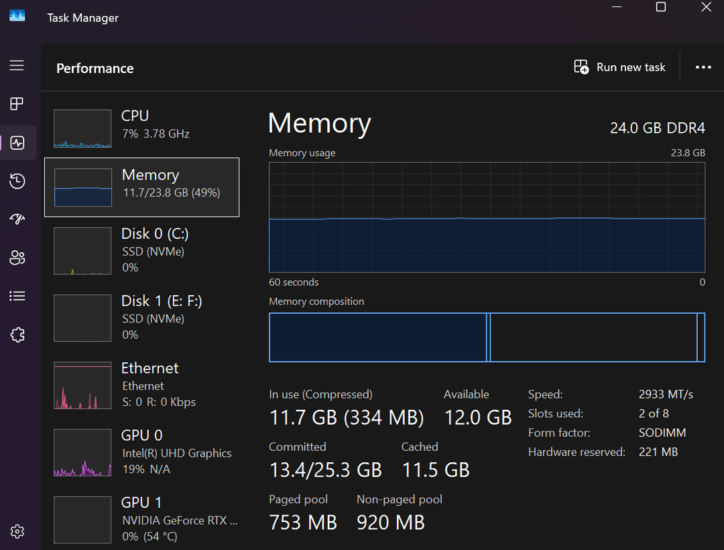Screen dimensions: 724x550
Task: Click the Form factor SODIMM value
Action: (x=662, y=433)
